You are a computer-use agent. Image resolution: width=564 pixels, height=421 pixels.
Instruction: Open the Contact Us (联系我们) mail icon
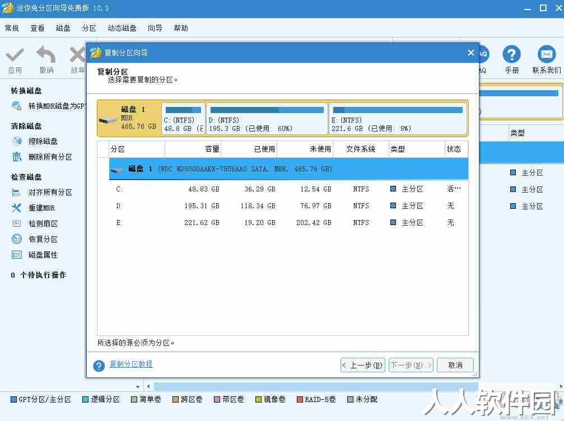[x=547, y=54]
